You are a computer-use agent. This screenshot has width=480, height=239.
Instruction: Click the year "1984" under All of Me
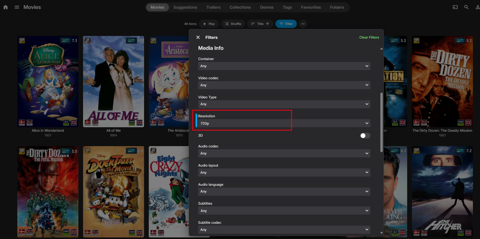point(114,135)
